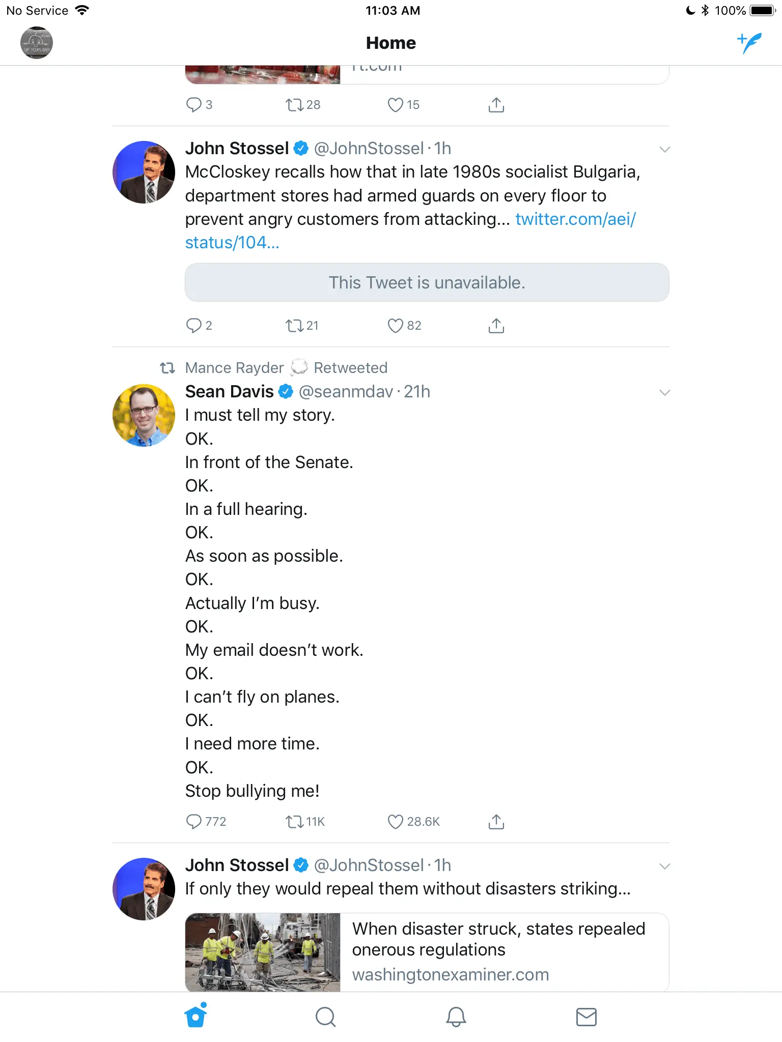Image resolution: width=782 pixels, height=1042 pixels.
Task: Open the Notifications bell tab
Action: pyautogui.click(x=456, y=1017)
